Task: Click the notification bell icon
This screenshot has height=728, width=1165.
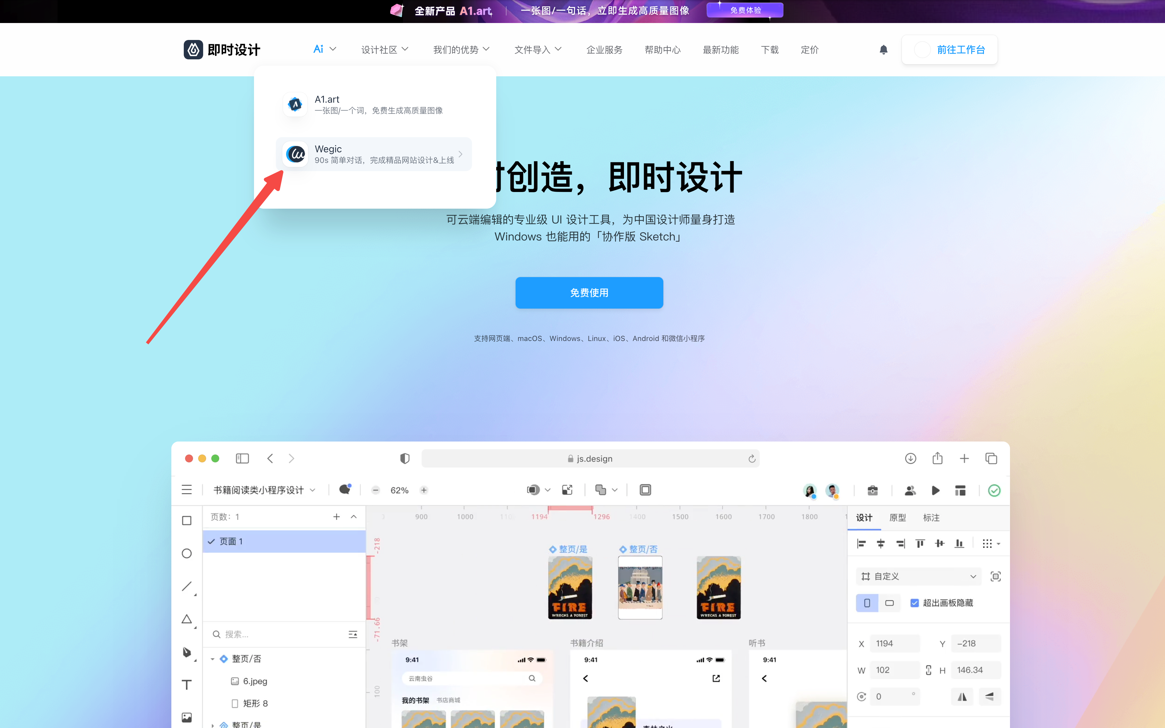Action: 883,50
